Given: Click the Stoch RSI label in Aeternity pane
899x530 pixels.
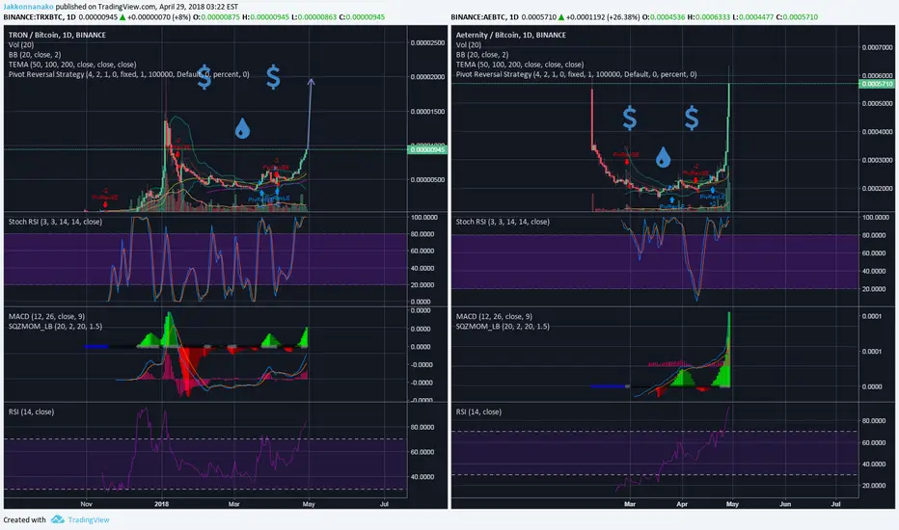Looking at the screenshot, I should [x=503, y=222].
